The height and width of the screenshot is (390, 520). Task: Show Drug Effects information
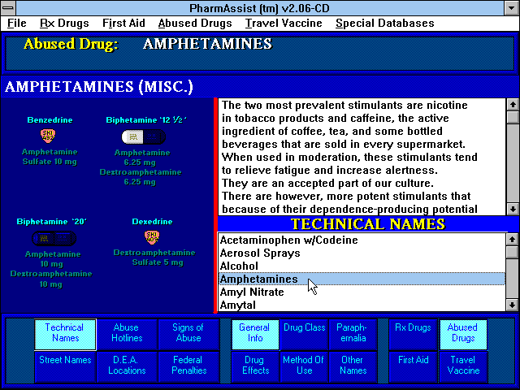click(x=255, y=366)
